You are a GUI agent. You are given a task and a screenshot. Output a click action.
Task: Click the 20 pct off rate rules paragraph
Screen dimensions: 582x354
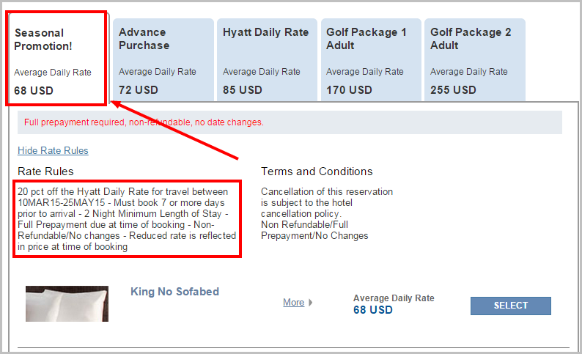click(x=127, y=219)
